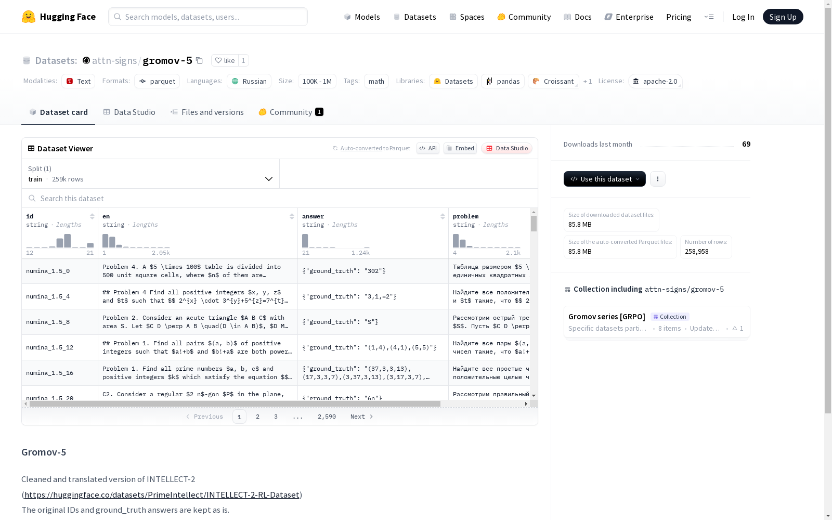Viewport: 832px width, 520px height.
Task: Go to the Pricing page
Action: (679, 17)
